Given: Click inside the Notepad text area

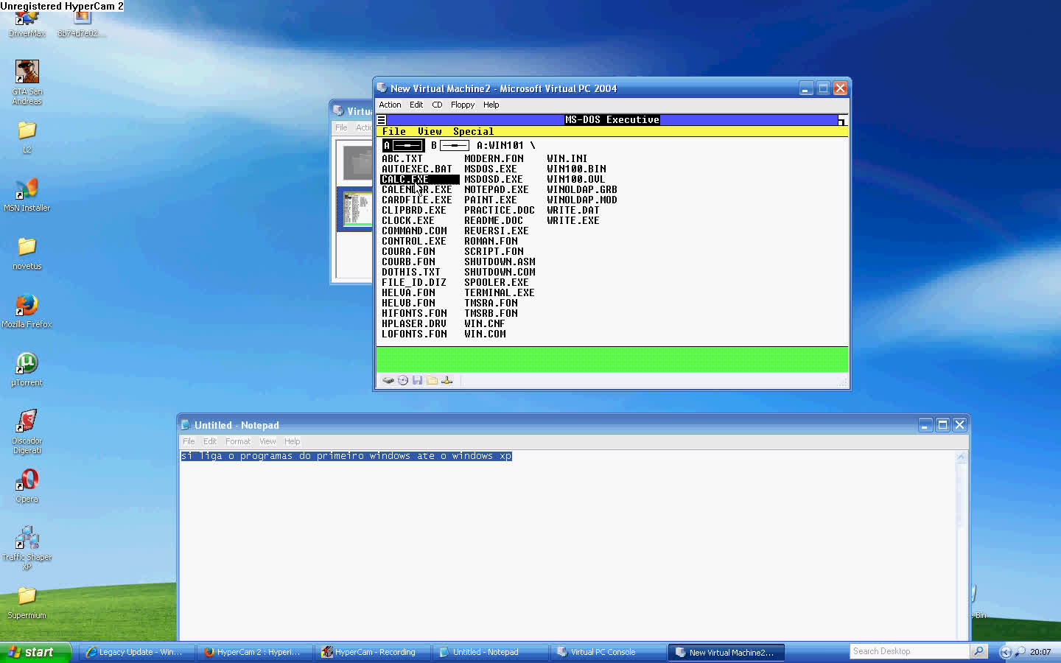Looking at the screenshot, I should click(567, 545).
